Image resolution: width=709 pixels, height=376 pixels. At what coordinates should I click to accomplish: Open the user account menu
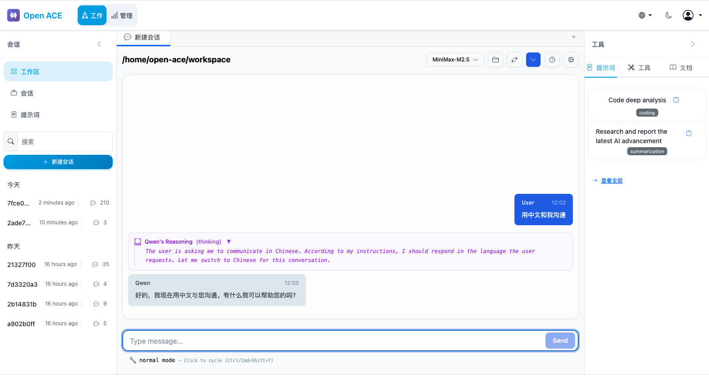[692, 15]
